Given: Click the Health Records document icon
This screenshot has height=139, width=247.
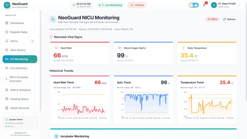Looking at the screenshot, I should coord(7,108).
